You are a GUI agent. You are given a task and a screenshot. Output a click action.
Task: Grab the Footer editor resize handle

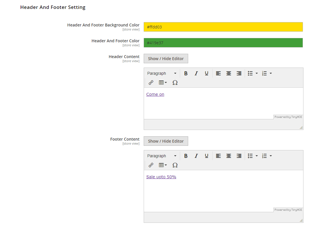click(x=301, y=221)
